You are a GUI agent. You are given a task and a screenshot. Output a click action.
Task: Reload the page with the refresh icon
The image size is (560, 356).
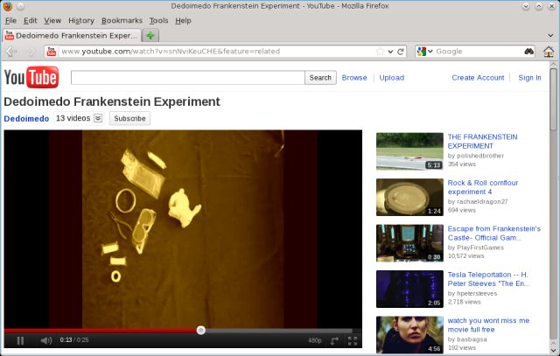[x=401, y=52]
